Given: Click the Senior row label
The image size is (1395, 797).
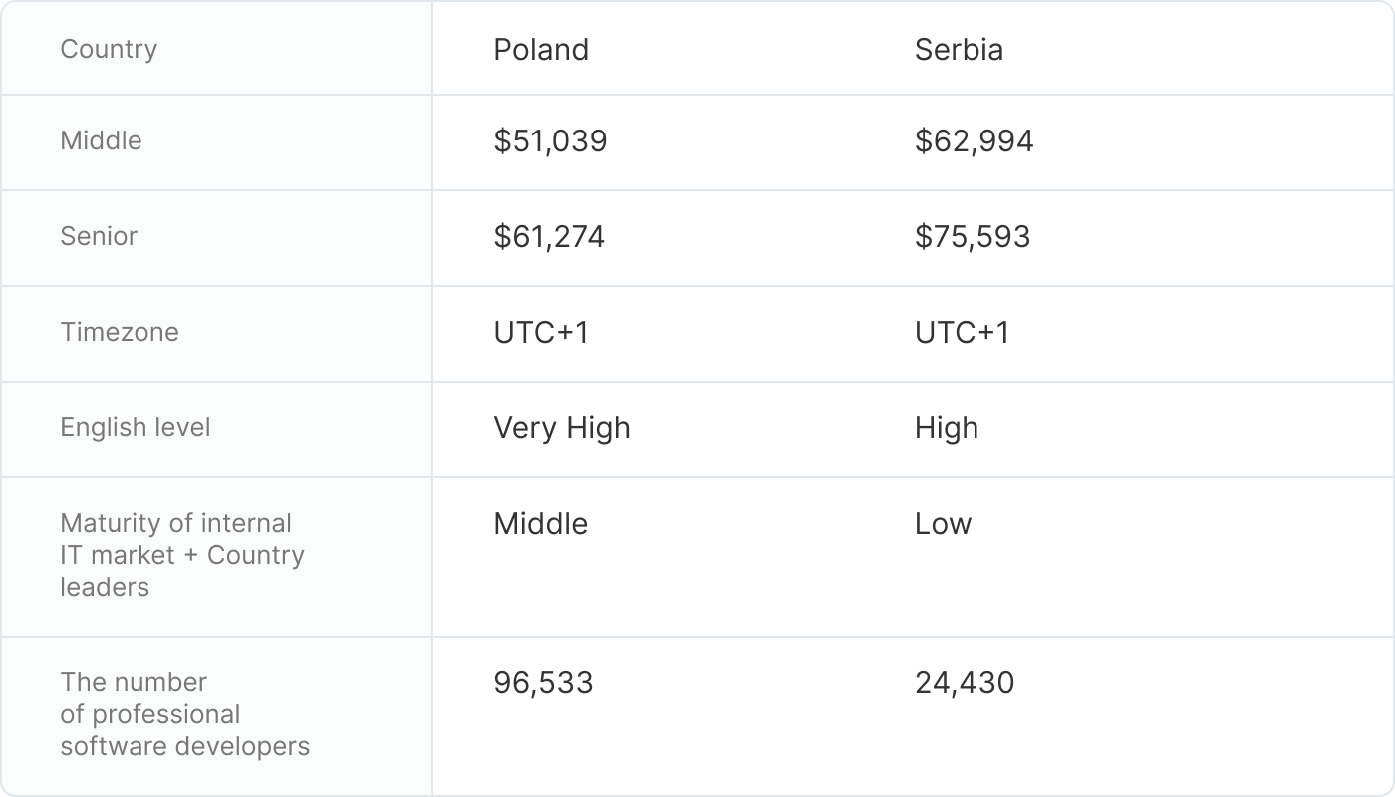Looking at the screenshot, I should [x=99, y=236].
